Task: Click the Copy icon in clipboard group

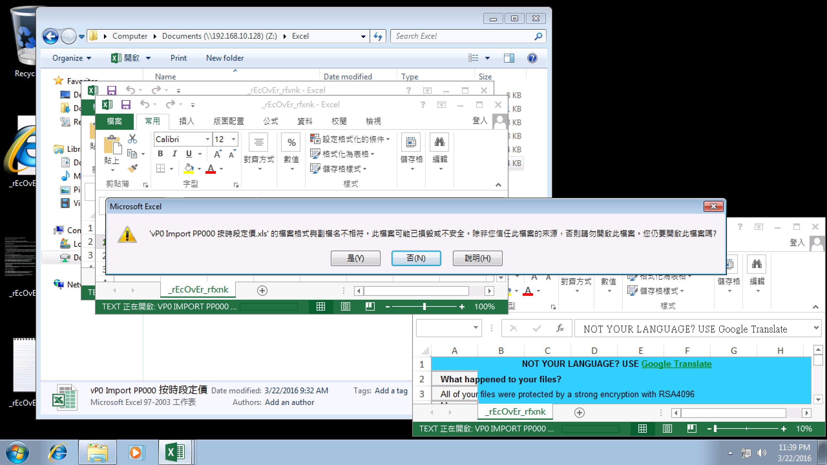Action: (132, 153)
